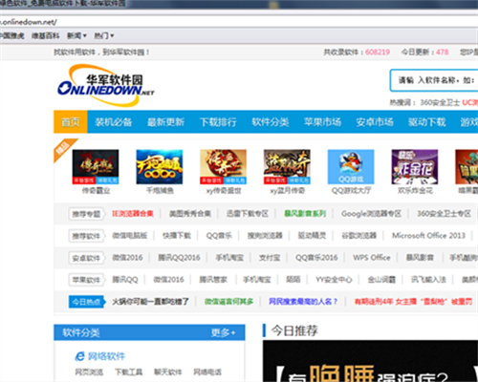Open the 欢乐炸金花 game thumbnail
This screenshot has height=382, width=478.
point(415,167)
